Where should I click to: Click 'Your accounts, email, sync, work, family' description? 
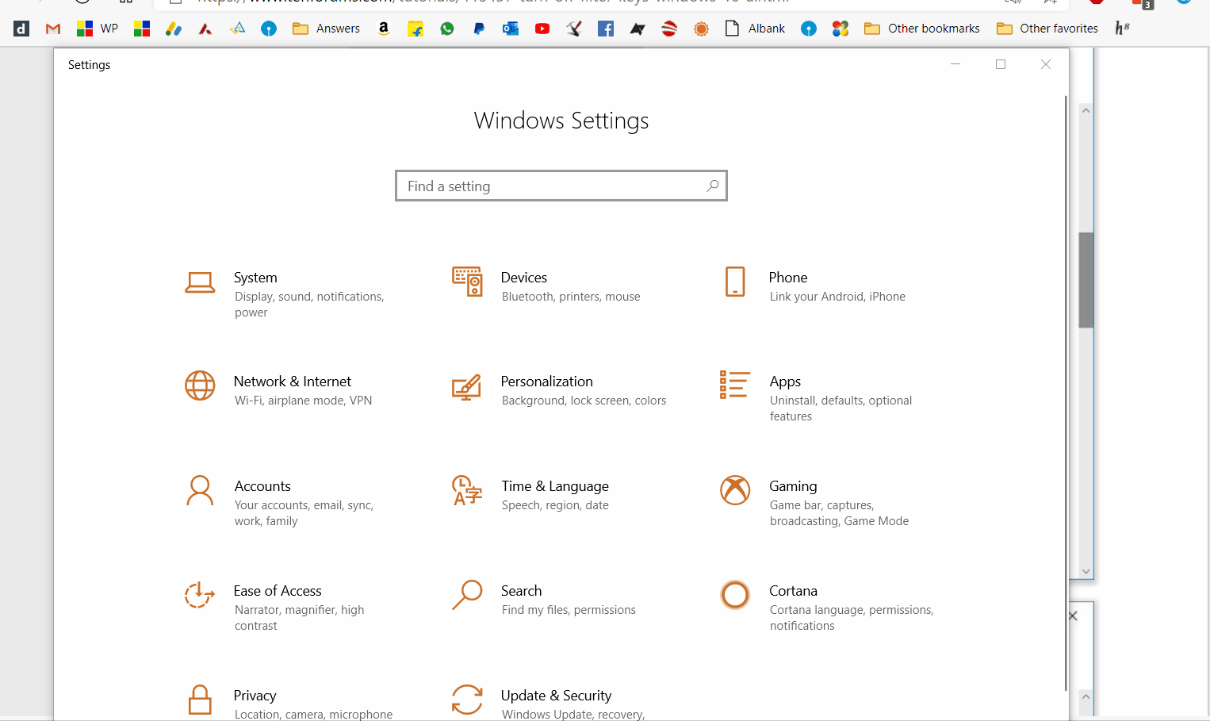304,513
